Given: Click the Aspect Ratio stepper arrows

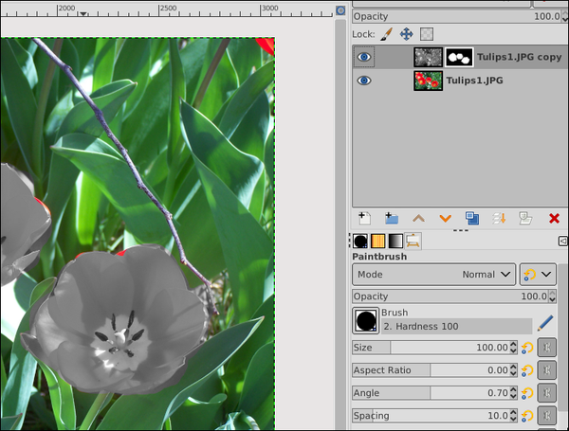Looking at the screenshot, I should tap(513, 370).
